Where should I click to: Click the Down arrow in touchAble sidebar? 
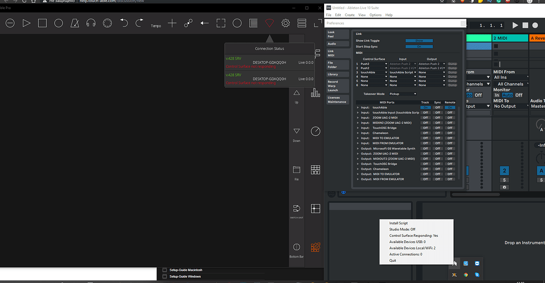[296, 131]
